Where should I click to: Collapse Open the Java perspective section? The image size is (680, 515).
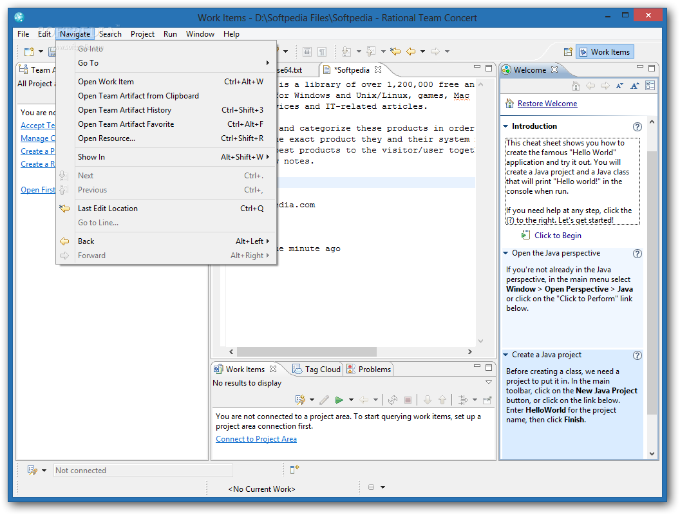tap(505, 253)
